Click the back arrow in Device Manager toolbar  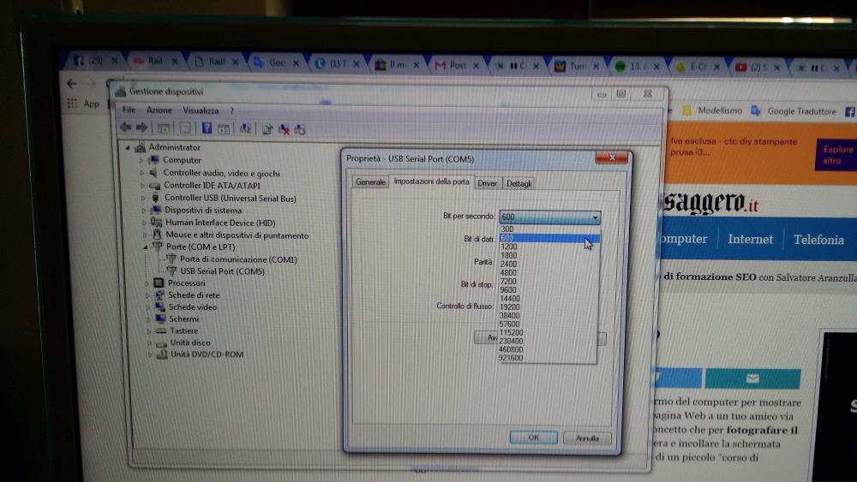pos(127,128)
